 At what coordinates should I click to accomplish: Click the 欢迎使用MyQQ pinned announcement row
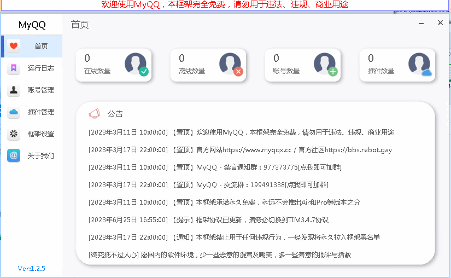click(241, 132)
